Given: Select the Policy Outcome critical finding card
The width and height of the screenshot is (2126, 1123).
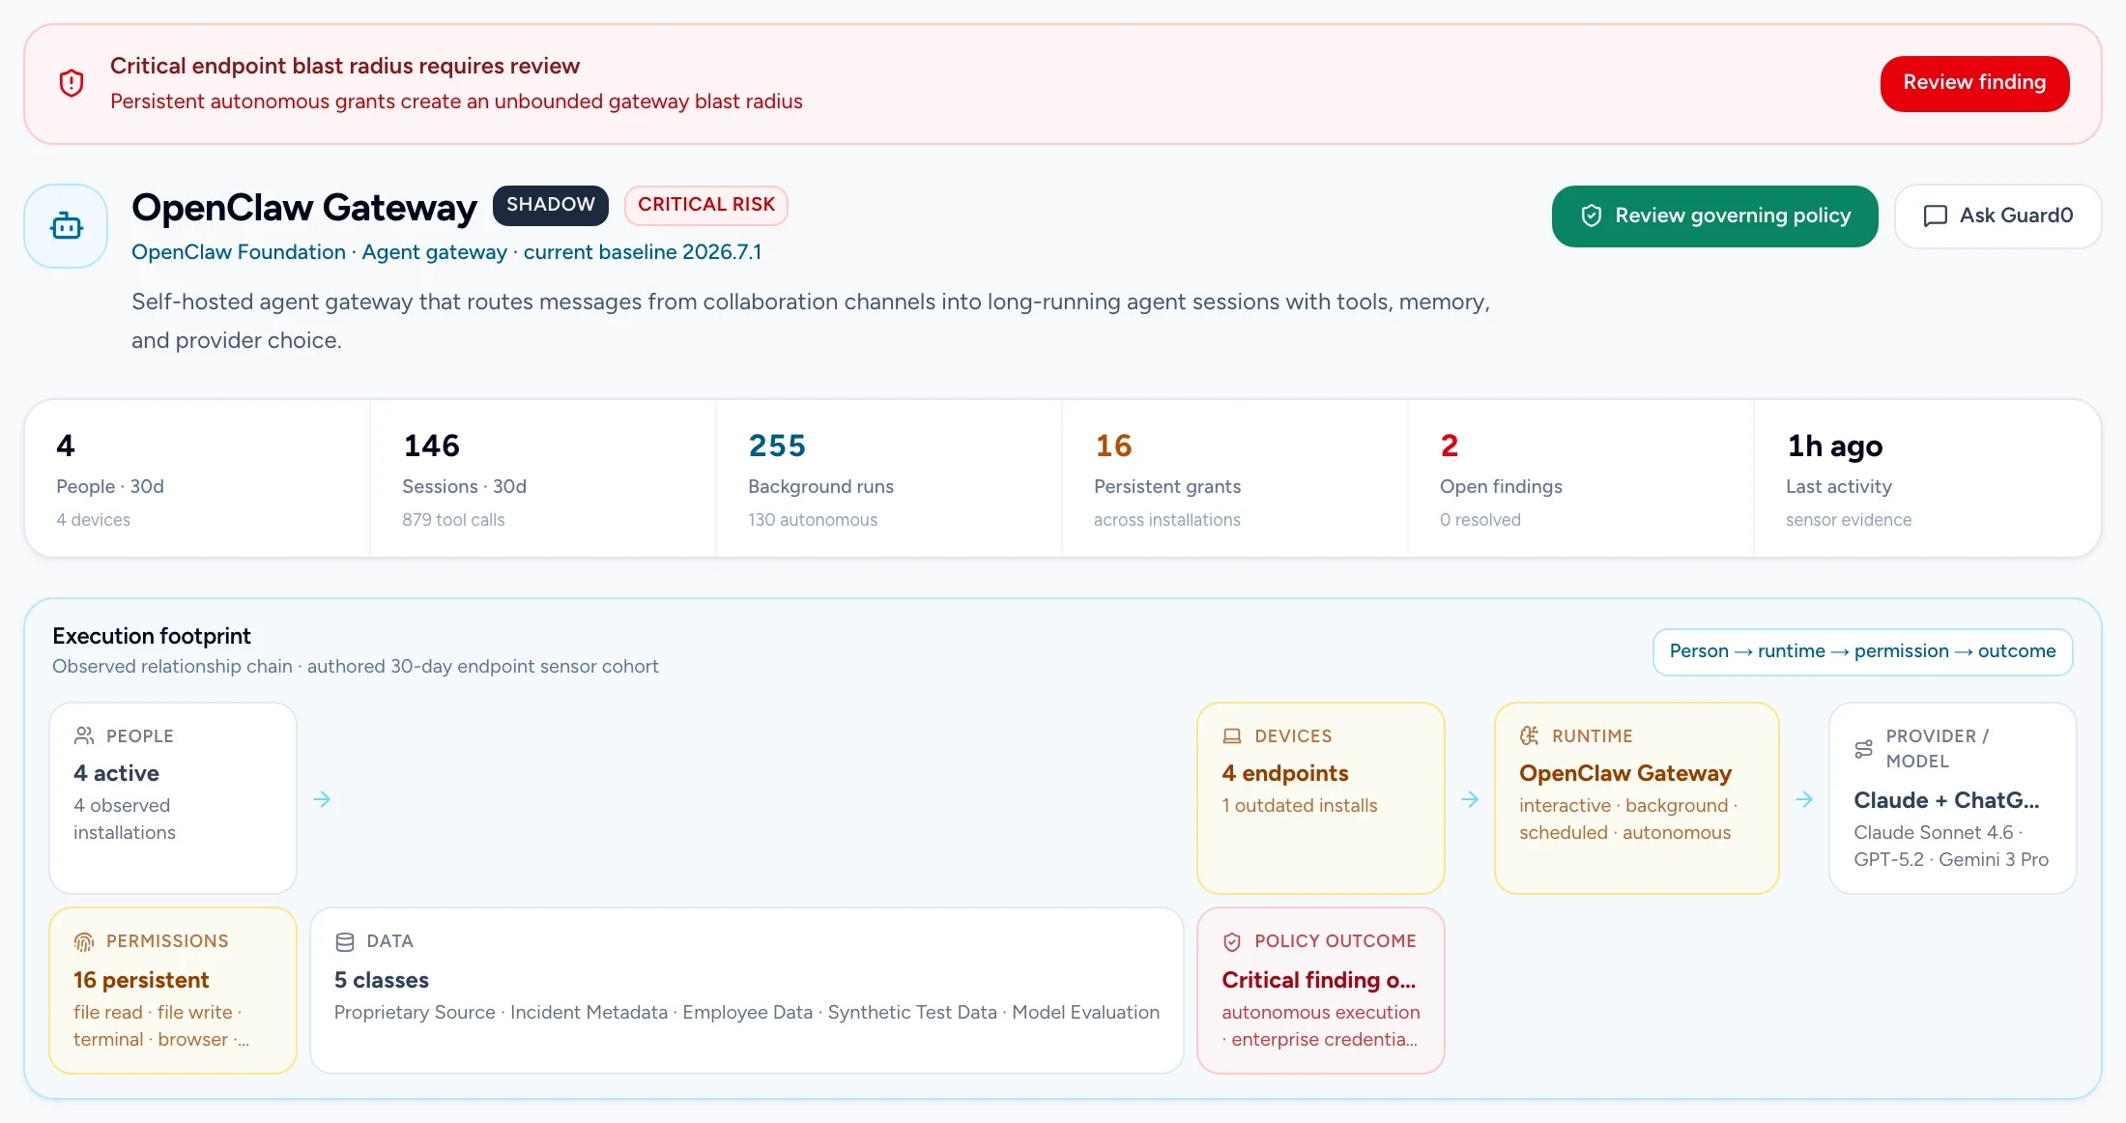Looking at the screenshot, I should pyautogui.click(x=1321, y=991).
